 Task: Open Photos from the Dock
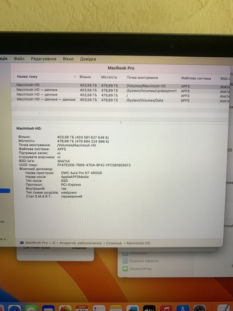[65, 308]
